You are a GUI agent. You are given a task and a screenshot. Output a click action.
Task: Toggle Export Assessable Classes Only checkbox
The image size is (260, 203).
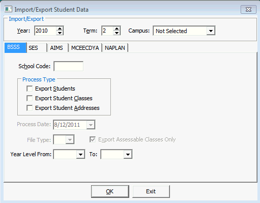pyautogui.click(x=93, y=139)
